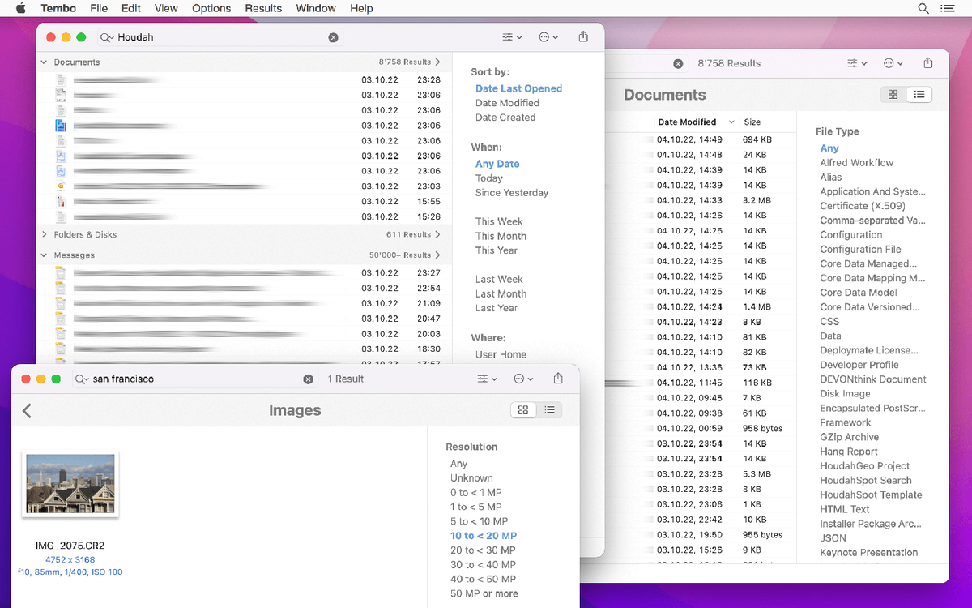Switch Images window to grid view
972x608 pixels.
click(x=523, y=410)
